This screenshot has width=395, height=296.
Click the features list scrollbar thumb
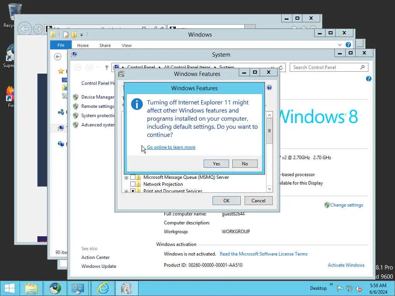269,131
